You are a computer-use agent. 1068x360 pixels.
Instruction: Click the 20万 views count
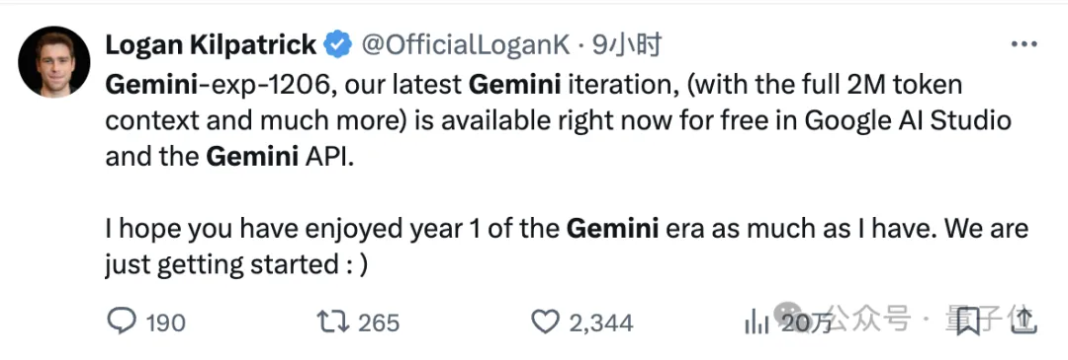[x=807, y=322]
